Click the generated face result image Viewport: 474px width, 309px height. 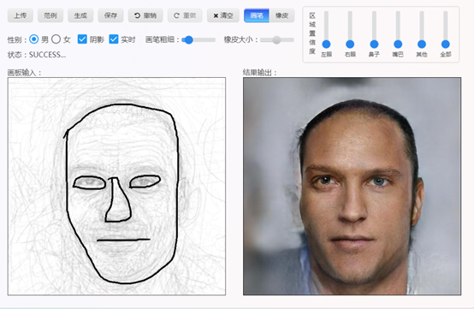pyautogui.click(x=353, y=187)
